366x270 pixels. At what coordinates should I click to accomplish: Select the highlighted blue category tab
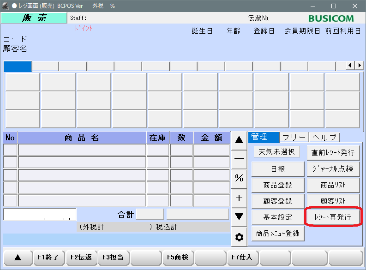coord(18,66)
